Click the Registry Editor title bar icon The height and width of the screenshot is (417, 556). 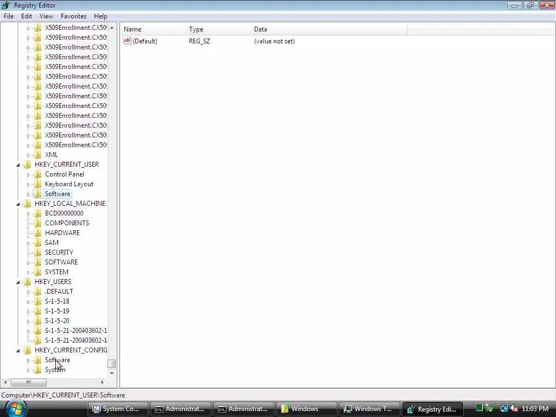point(5,5)
